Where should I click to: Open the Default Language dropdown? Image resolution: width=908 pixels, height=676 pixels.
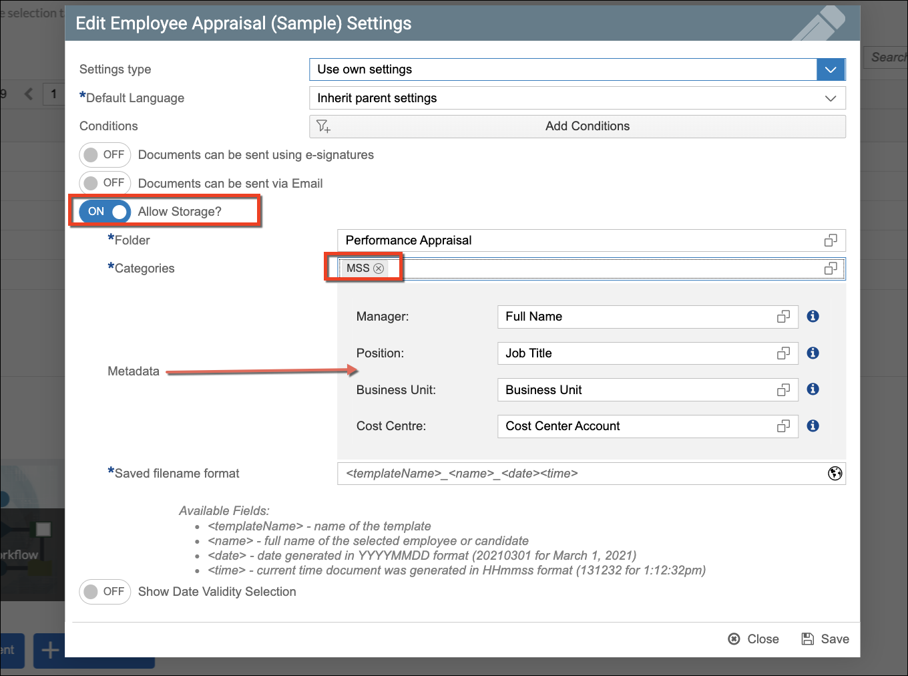[831, 98]
